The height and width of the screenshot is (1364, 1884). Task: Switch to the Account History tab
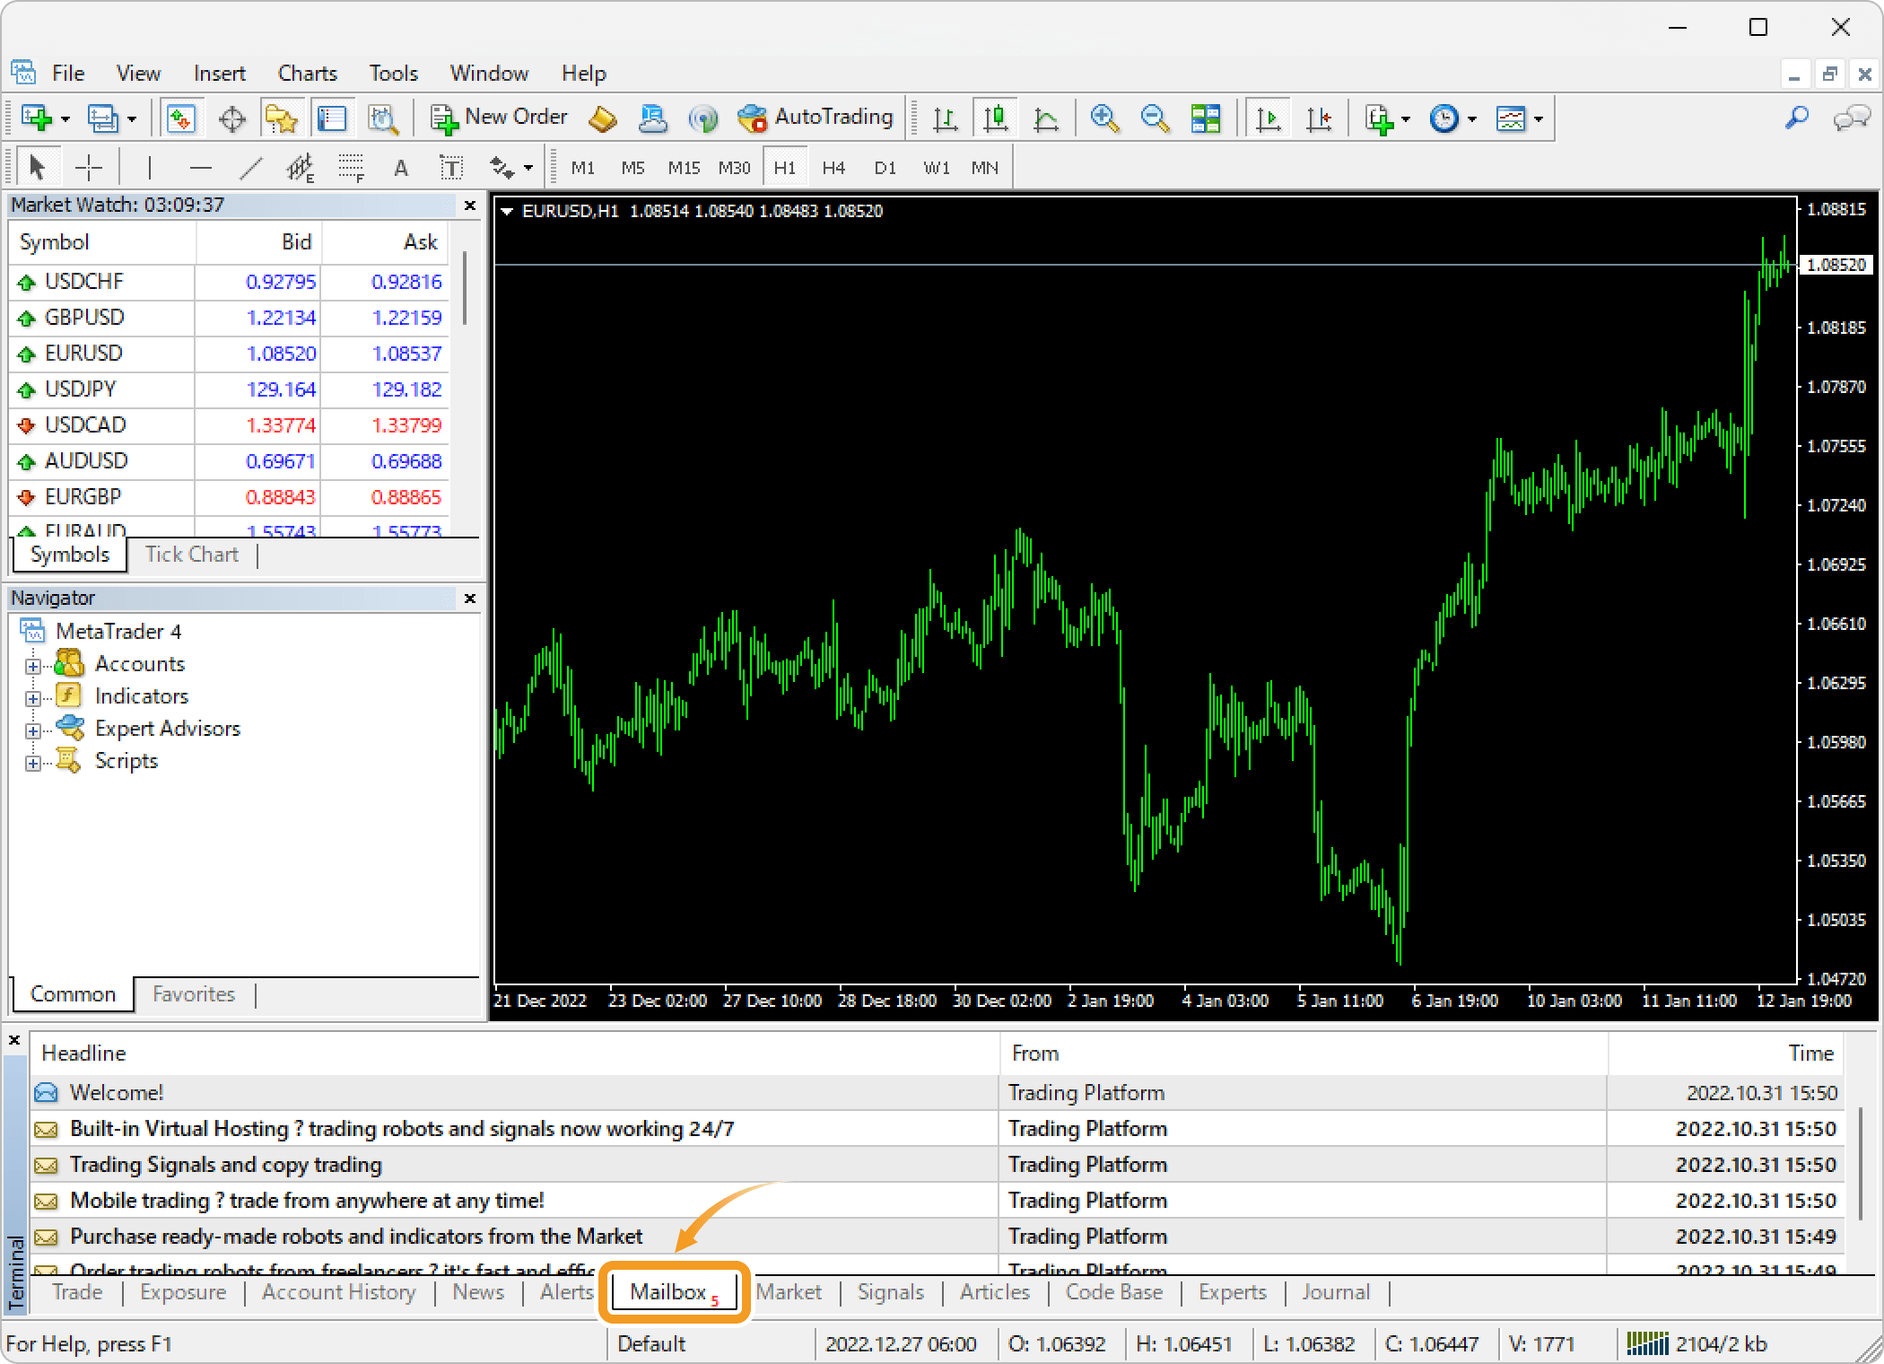click(x=338, y=1292)
